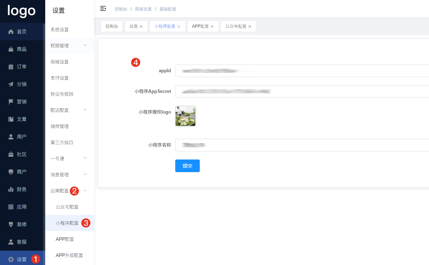
Task: Switch to the 控制台 tab
Action: [x=112, y=26]
